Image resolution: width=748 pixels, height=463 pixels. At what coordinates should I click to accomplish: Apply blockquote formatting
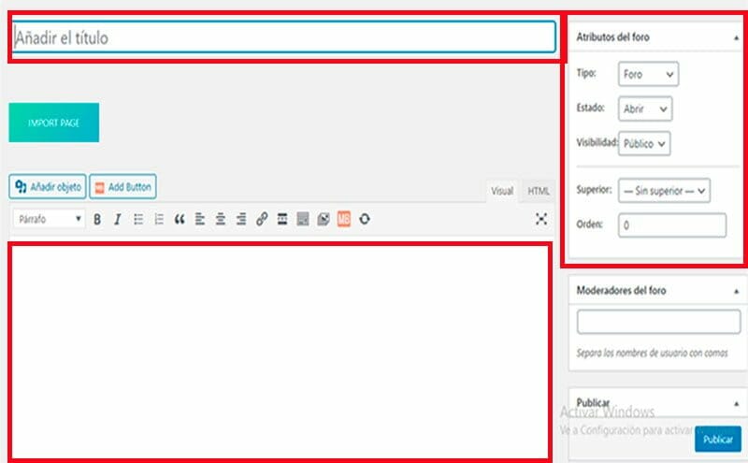180,219
